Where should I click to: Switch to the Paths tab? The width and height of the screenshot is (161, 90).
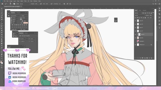[x=140, y=10]
